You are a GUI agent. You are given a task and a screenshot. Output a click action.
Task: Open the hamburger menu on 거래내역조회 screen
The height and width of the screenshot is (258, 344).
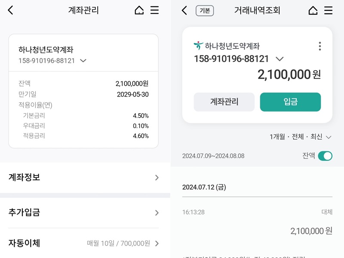pyautogui.click(x=328, y=10)
